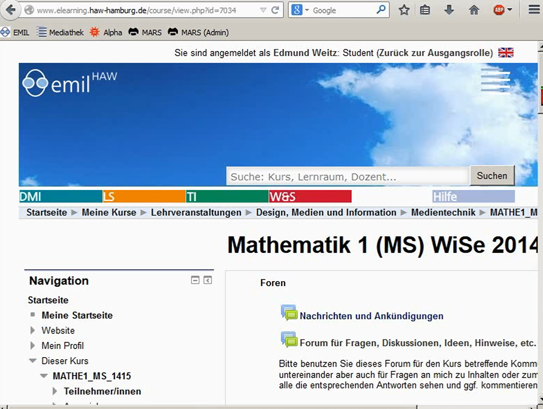Open the Firefox hamburger menu
This screenshot has height=409, width=543.
[535, 10]
